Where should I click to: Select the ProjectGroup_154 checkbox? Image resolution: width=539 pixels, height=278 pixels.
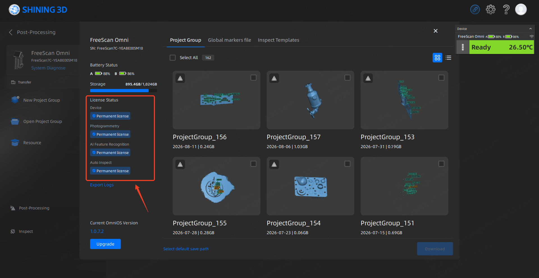348,164
